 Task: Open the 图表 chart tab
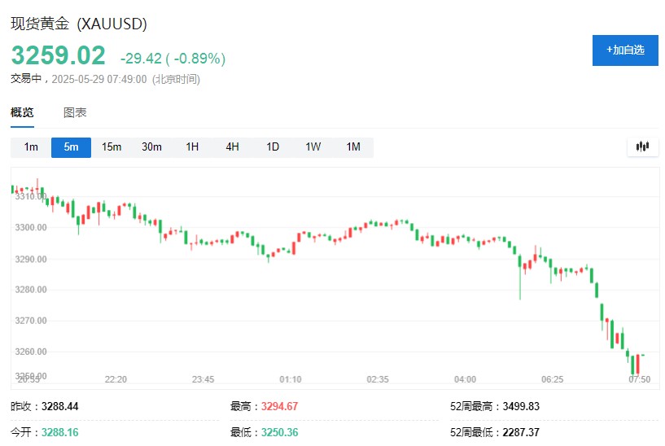(75, 112)
